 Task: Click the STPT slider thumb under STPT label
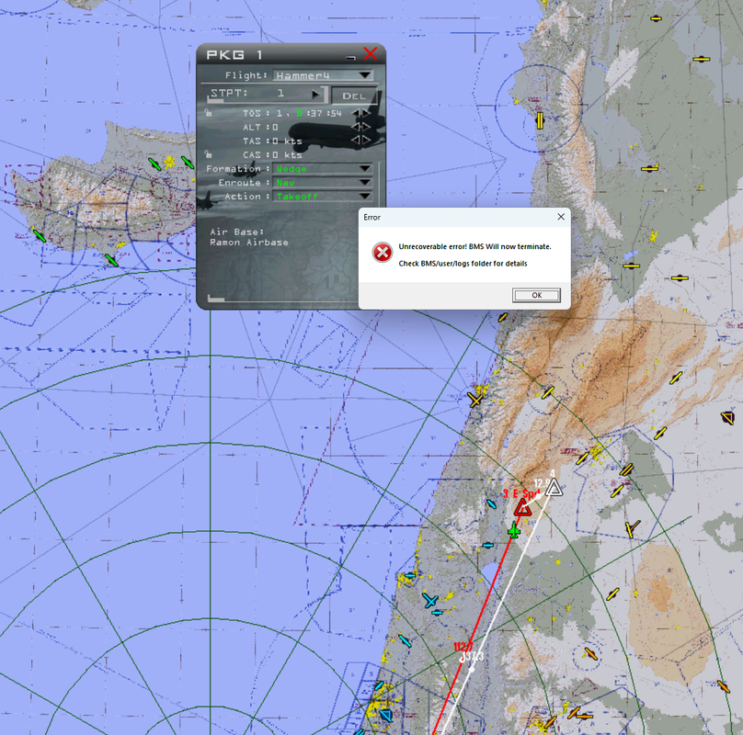tap(215, 100)
